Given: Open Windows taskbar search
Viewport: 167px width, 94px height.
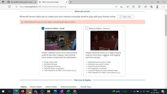Looking at the screenshot, I should pos(9,91).
